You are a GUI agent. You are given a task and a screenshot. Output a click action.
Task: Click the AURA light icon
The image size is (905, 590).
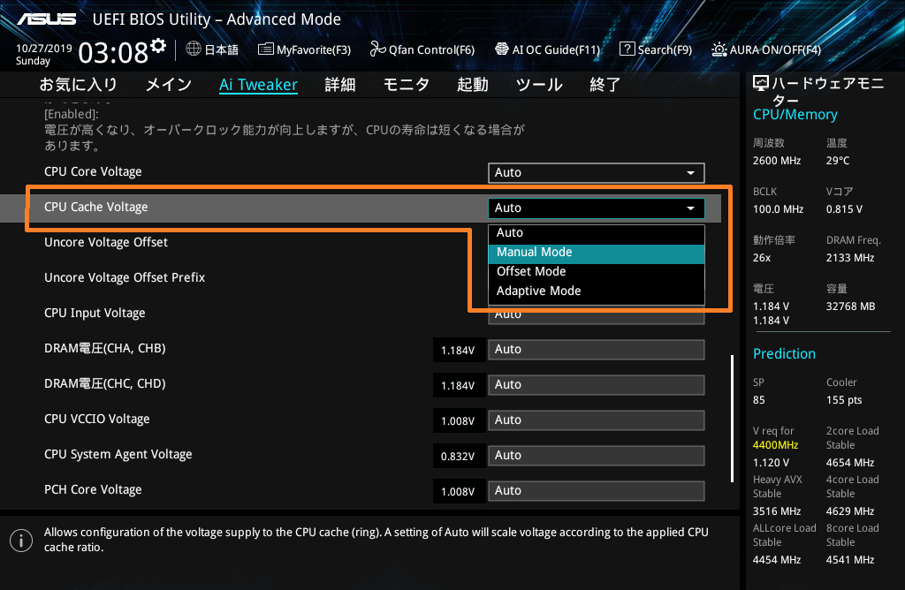tap(719, 49)
